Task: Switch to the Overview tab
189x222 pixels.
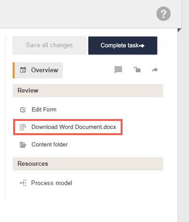Action: [x=38, y=70]
